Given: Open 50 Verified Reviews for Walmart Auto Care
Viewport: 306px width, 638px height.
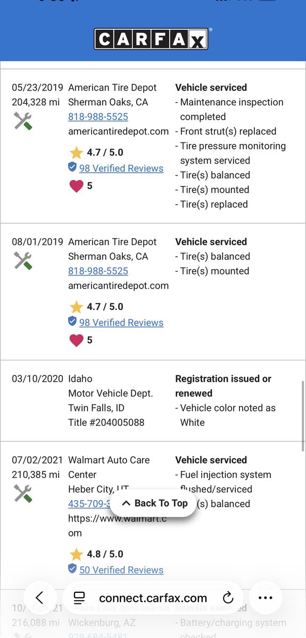Looking at the screenshot, I should point(121,570).
